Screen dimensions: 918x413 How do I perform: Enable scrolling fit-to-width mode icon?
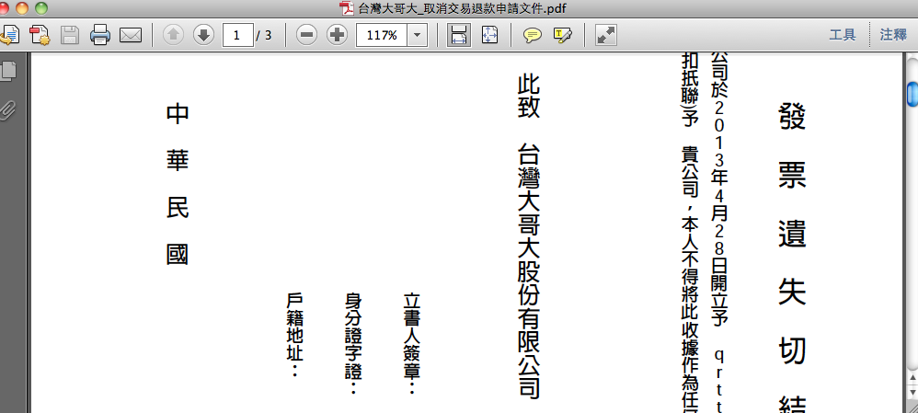point(459,35)
